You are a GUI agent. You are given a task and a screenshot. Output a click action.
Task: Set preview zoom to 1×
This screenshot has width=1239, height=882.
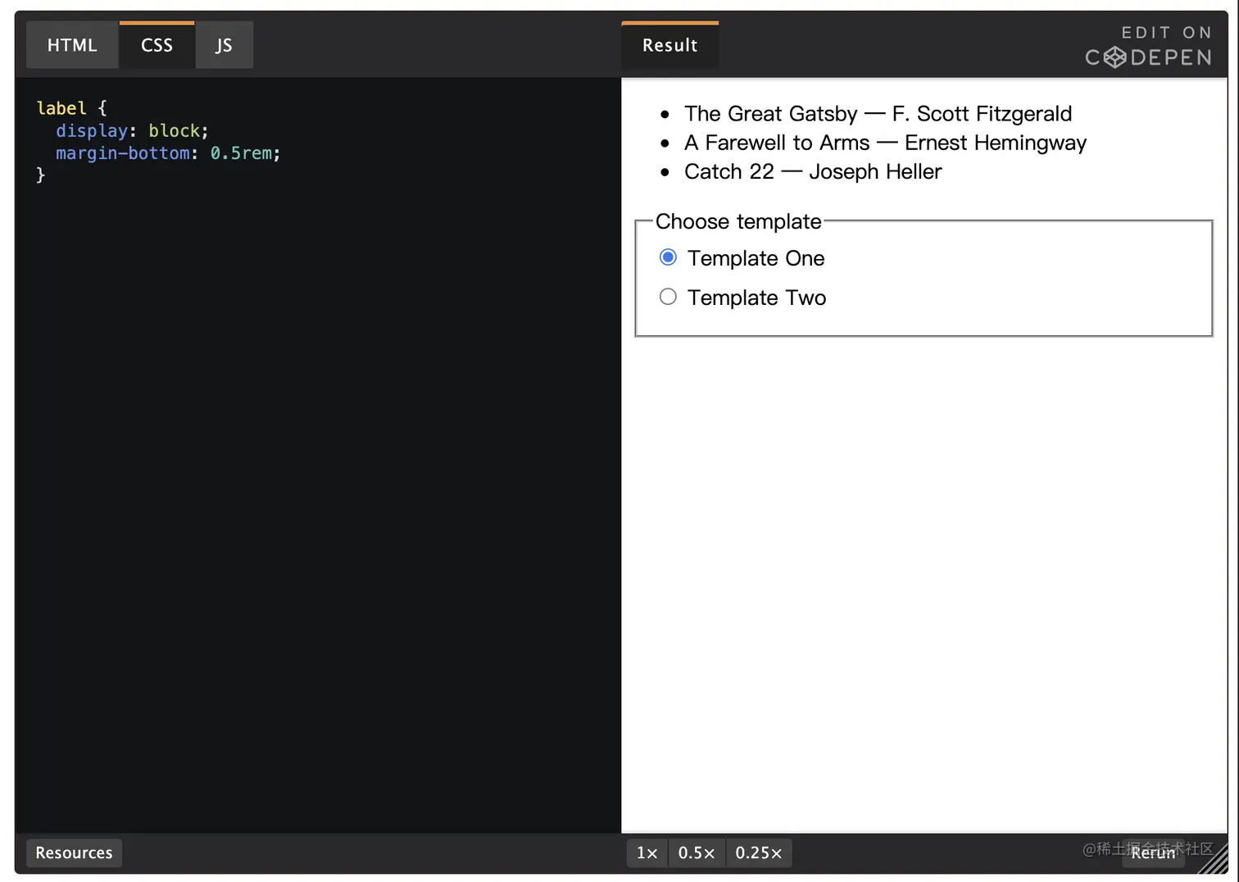coord(647,852)
